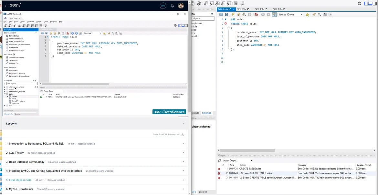Open the notifications bell icon
The width and height of the screenshot is (378, 195).
click(x=172, y=5)
